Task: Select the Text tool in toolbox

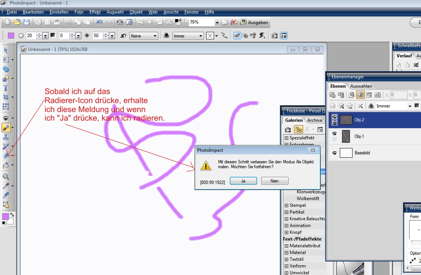Action: [x=6, y=88]
